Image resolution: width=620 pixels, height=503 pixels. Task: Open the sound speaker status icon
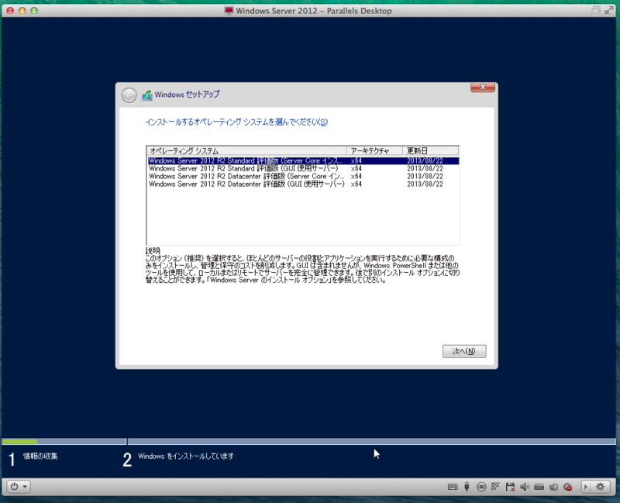(525, 487)
